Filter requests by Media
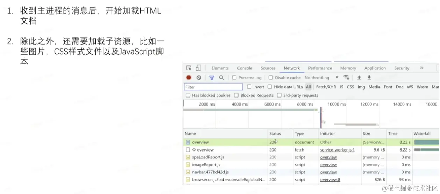 coord(374,87)
